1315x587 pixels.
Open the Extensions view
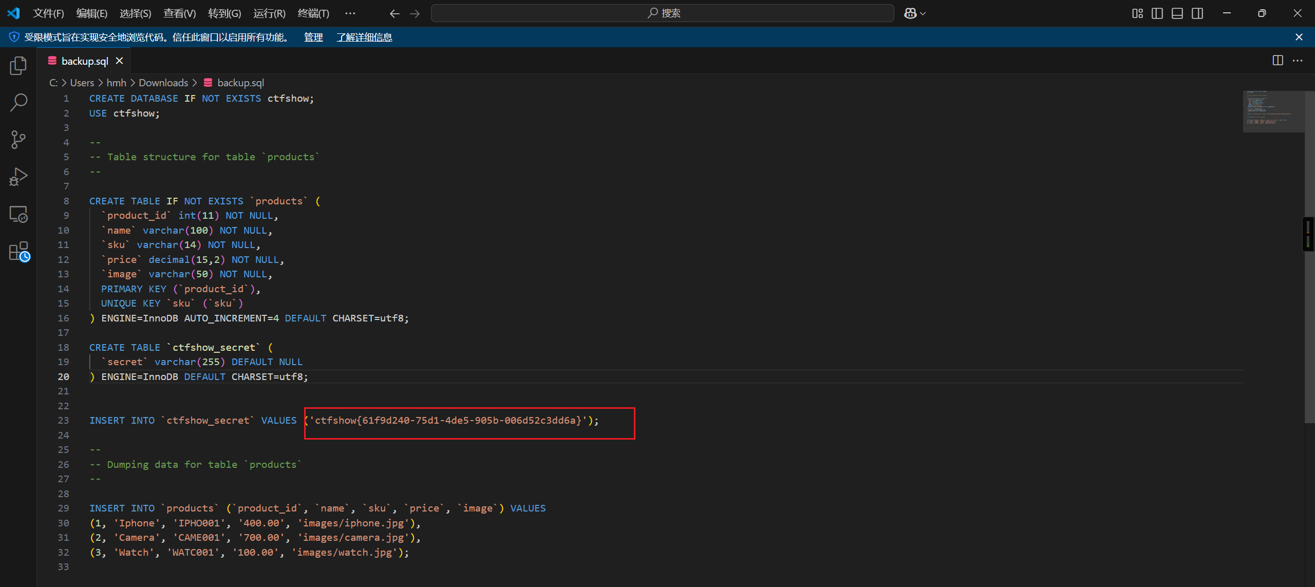(18, 252)
